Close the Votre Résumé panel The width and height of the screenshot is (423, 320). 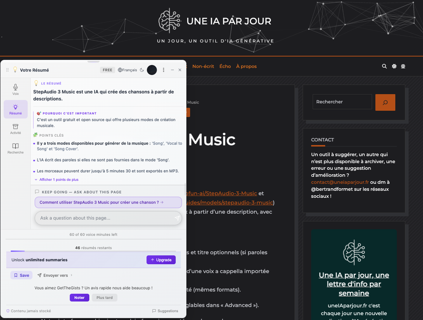(180, 70)
